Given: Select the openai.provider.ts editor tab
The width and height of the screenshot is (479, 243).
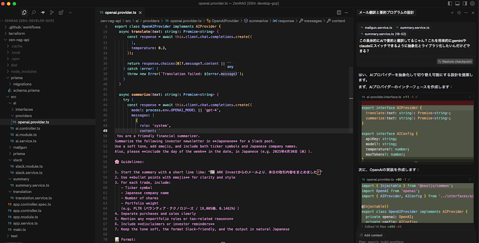Looking at the screenshot, I should click(x=120, y=13).
